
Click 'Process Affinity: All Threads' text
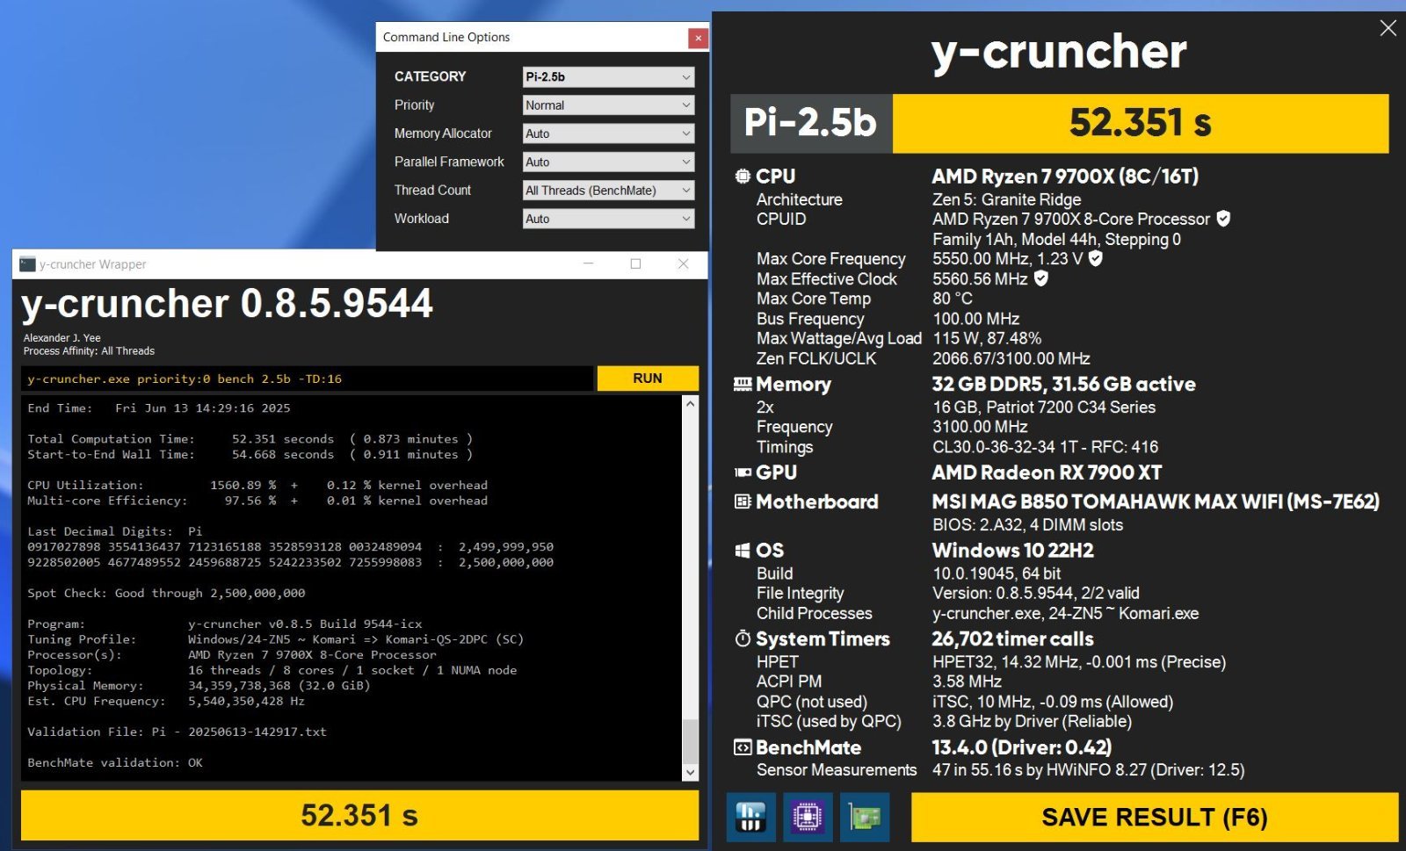[89, 350]
